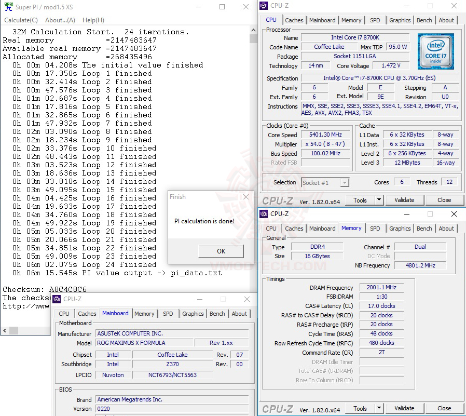The height and width of the screenshot is (416, 466).
Task: Click the CPU-Z branding in the Memory window footer
Action: point(277,408)
